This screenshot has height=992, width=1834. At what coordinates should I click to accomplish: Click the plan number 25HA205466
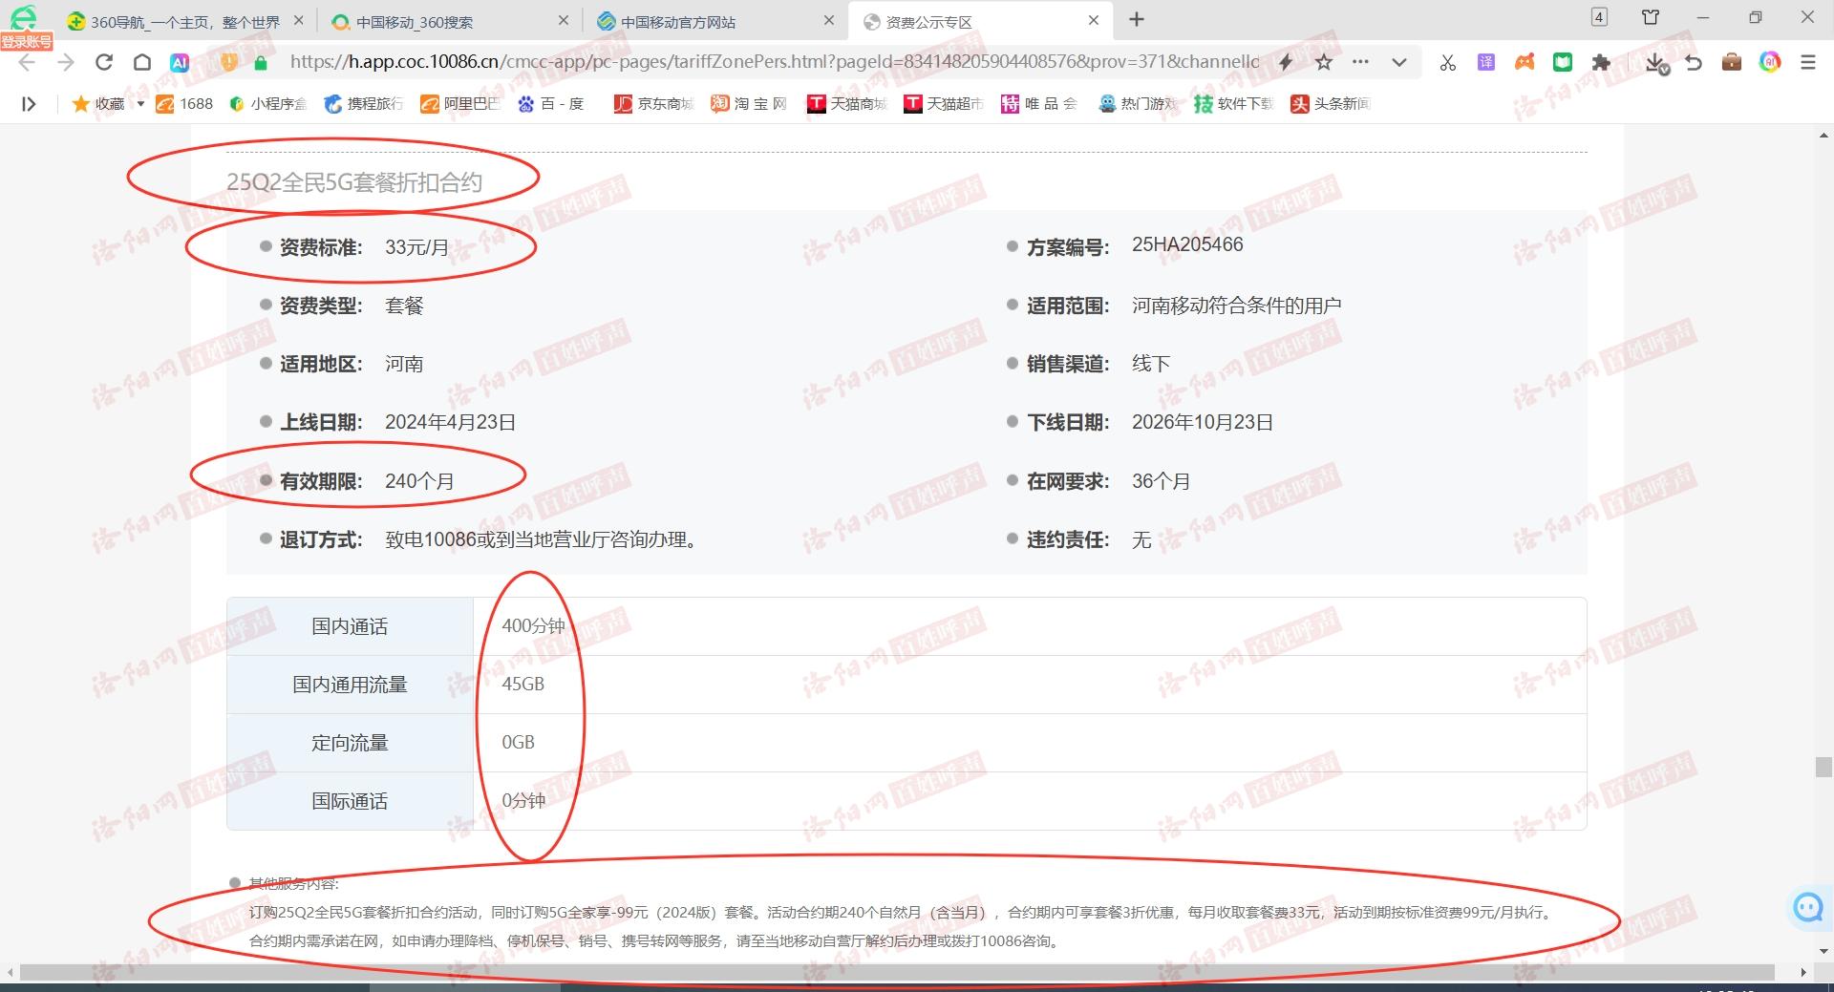click(1187, 244)
